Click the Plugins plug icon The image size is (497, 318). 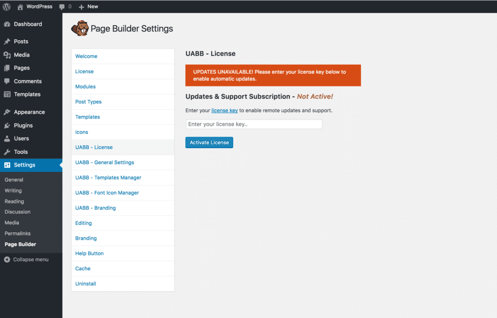[7, 125]
